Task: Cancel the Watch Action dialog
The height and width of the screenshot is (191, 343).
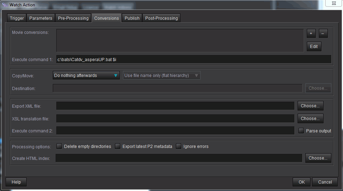Action: [325, 182]
